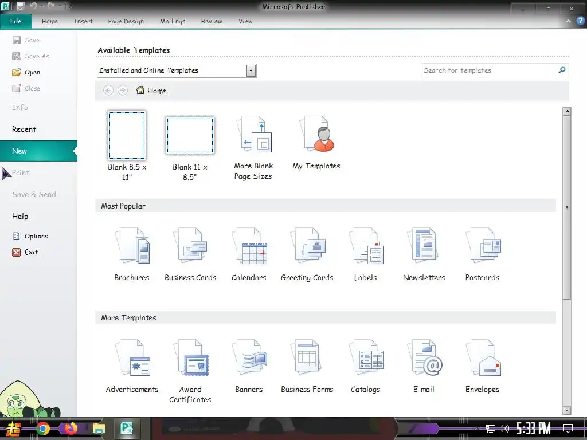Open the Greeting Cards template category
This screenshot has height=440, width=587.
pos(307,254)
